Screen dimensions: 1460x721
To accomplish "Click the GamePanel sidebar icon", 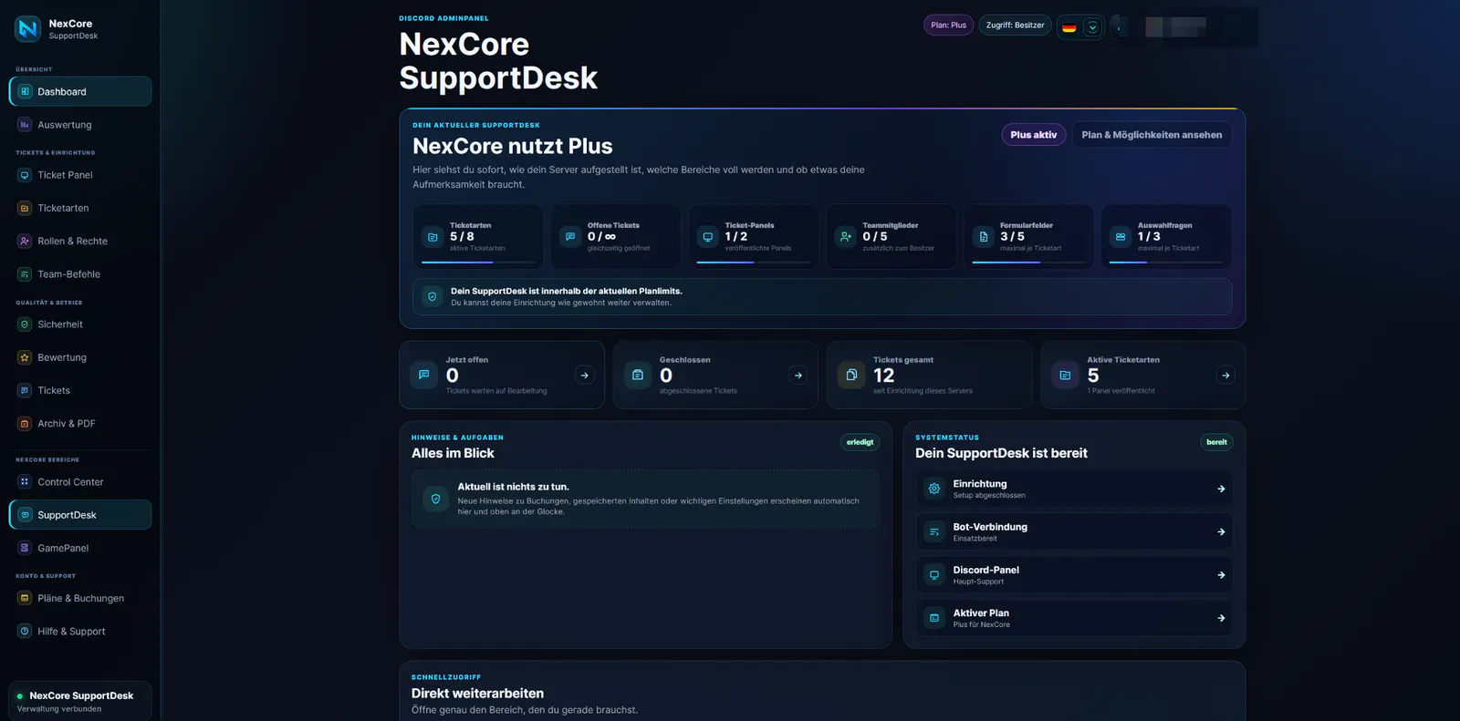I will pyautogui.click(x=25, y=548).
